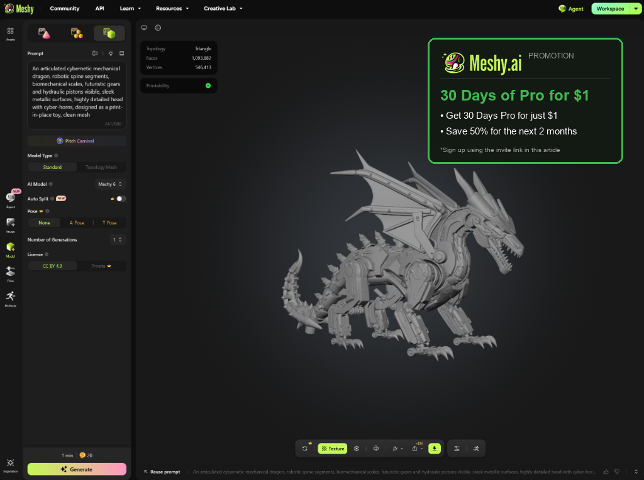Open Agent tool in left sidebar
644x480 pixels.
tap(11, 199)
